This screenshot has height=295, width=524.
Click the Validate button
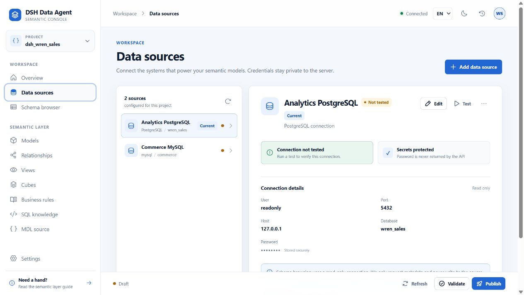pos(452,284)
